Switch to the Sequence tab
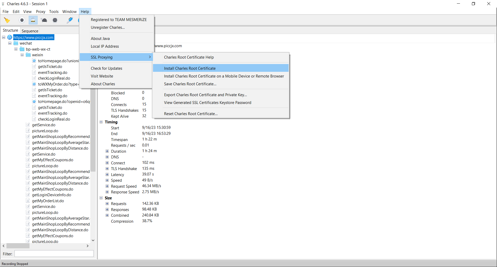The width and height of the screenshot is (497, 267). tap(30, 31)
